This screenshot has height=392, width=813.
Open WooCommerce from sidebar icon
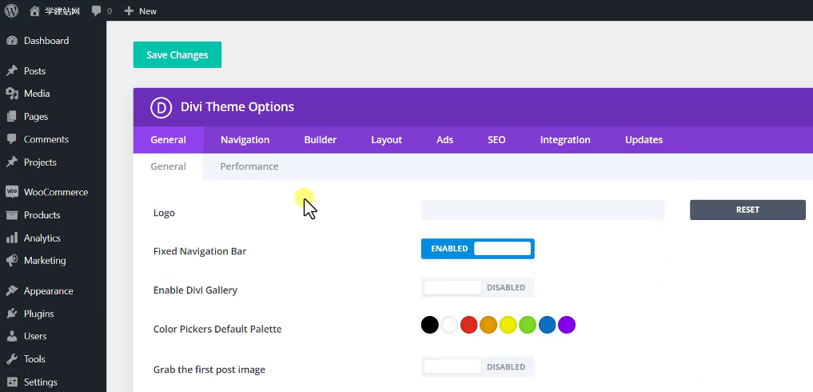12,192
